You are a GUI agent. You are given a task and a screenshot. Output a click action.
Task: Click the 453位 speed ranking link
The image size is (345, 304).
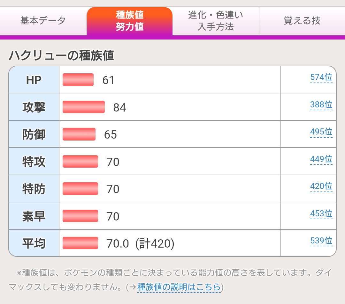coord(321,214)
